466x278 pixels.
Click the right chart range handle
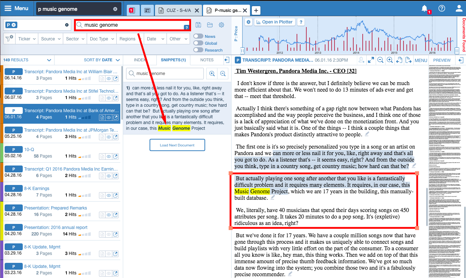[x=457, y=51]
